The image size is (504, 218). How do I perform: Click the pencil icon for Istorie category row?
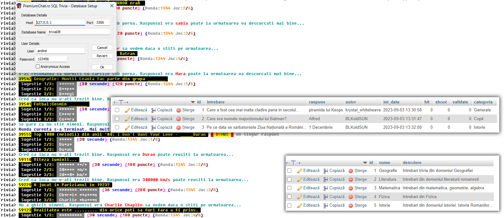point(300,205)
